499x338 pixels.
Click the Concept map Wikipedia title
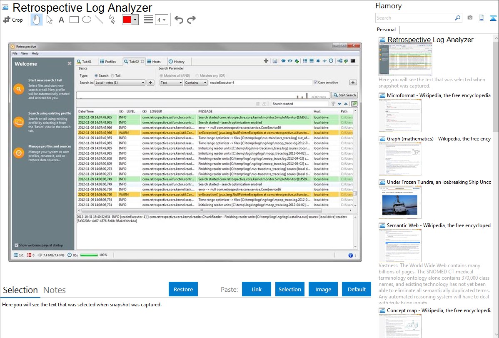[x=439, y=310]
